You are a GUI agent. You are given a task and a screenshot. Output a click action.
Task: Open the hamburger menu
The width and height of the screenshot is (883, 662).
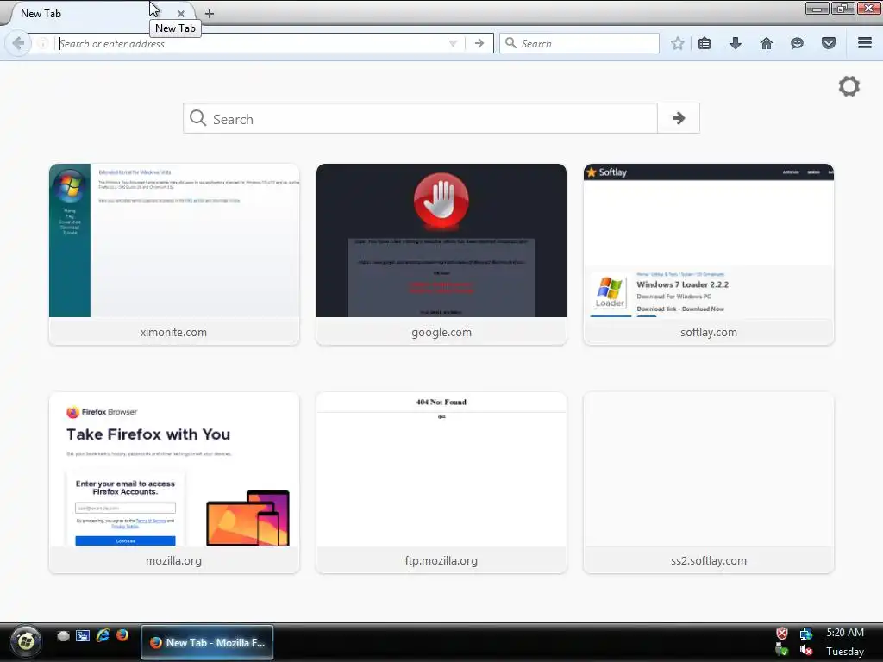(865, 43)
